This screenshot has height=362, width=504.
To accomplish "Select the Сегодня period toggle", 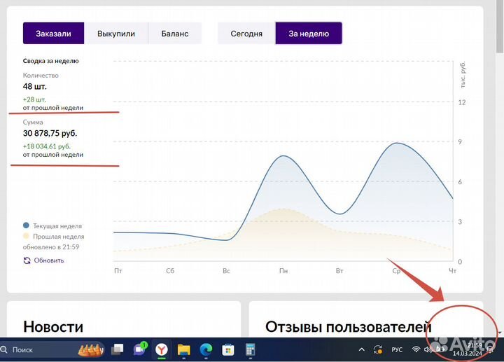I will coord(246,34).
